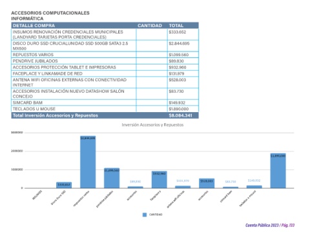This screenshot has width=310, height=232.
Task: Click the Total Inversión Accesorios y Repuestos row
Action: pyautogui.click(x=105, y=115)
